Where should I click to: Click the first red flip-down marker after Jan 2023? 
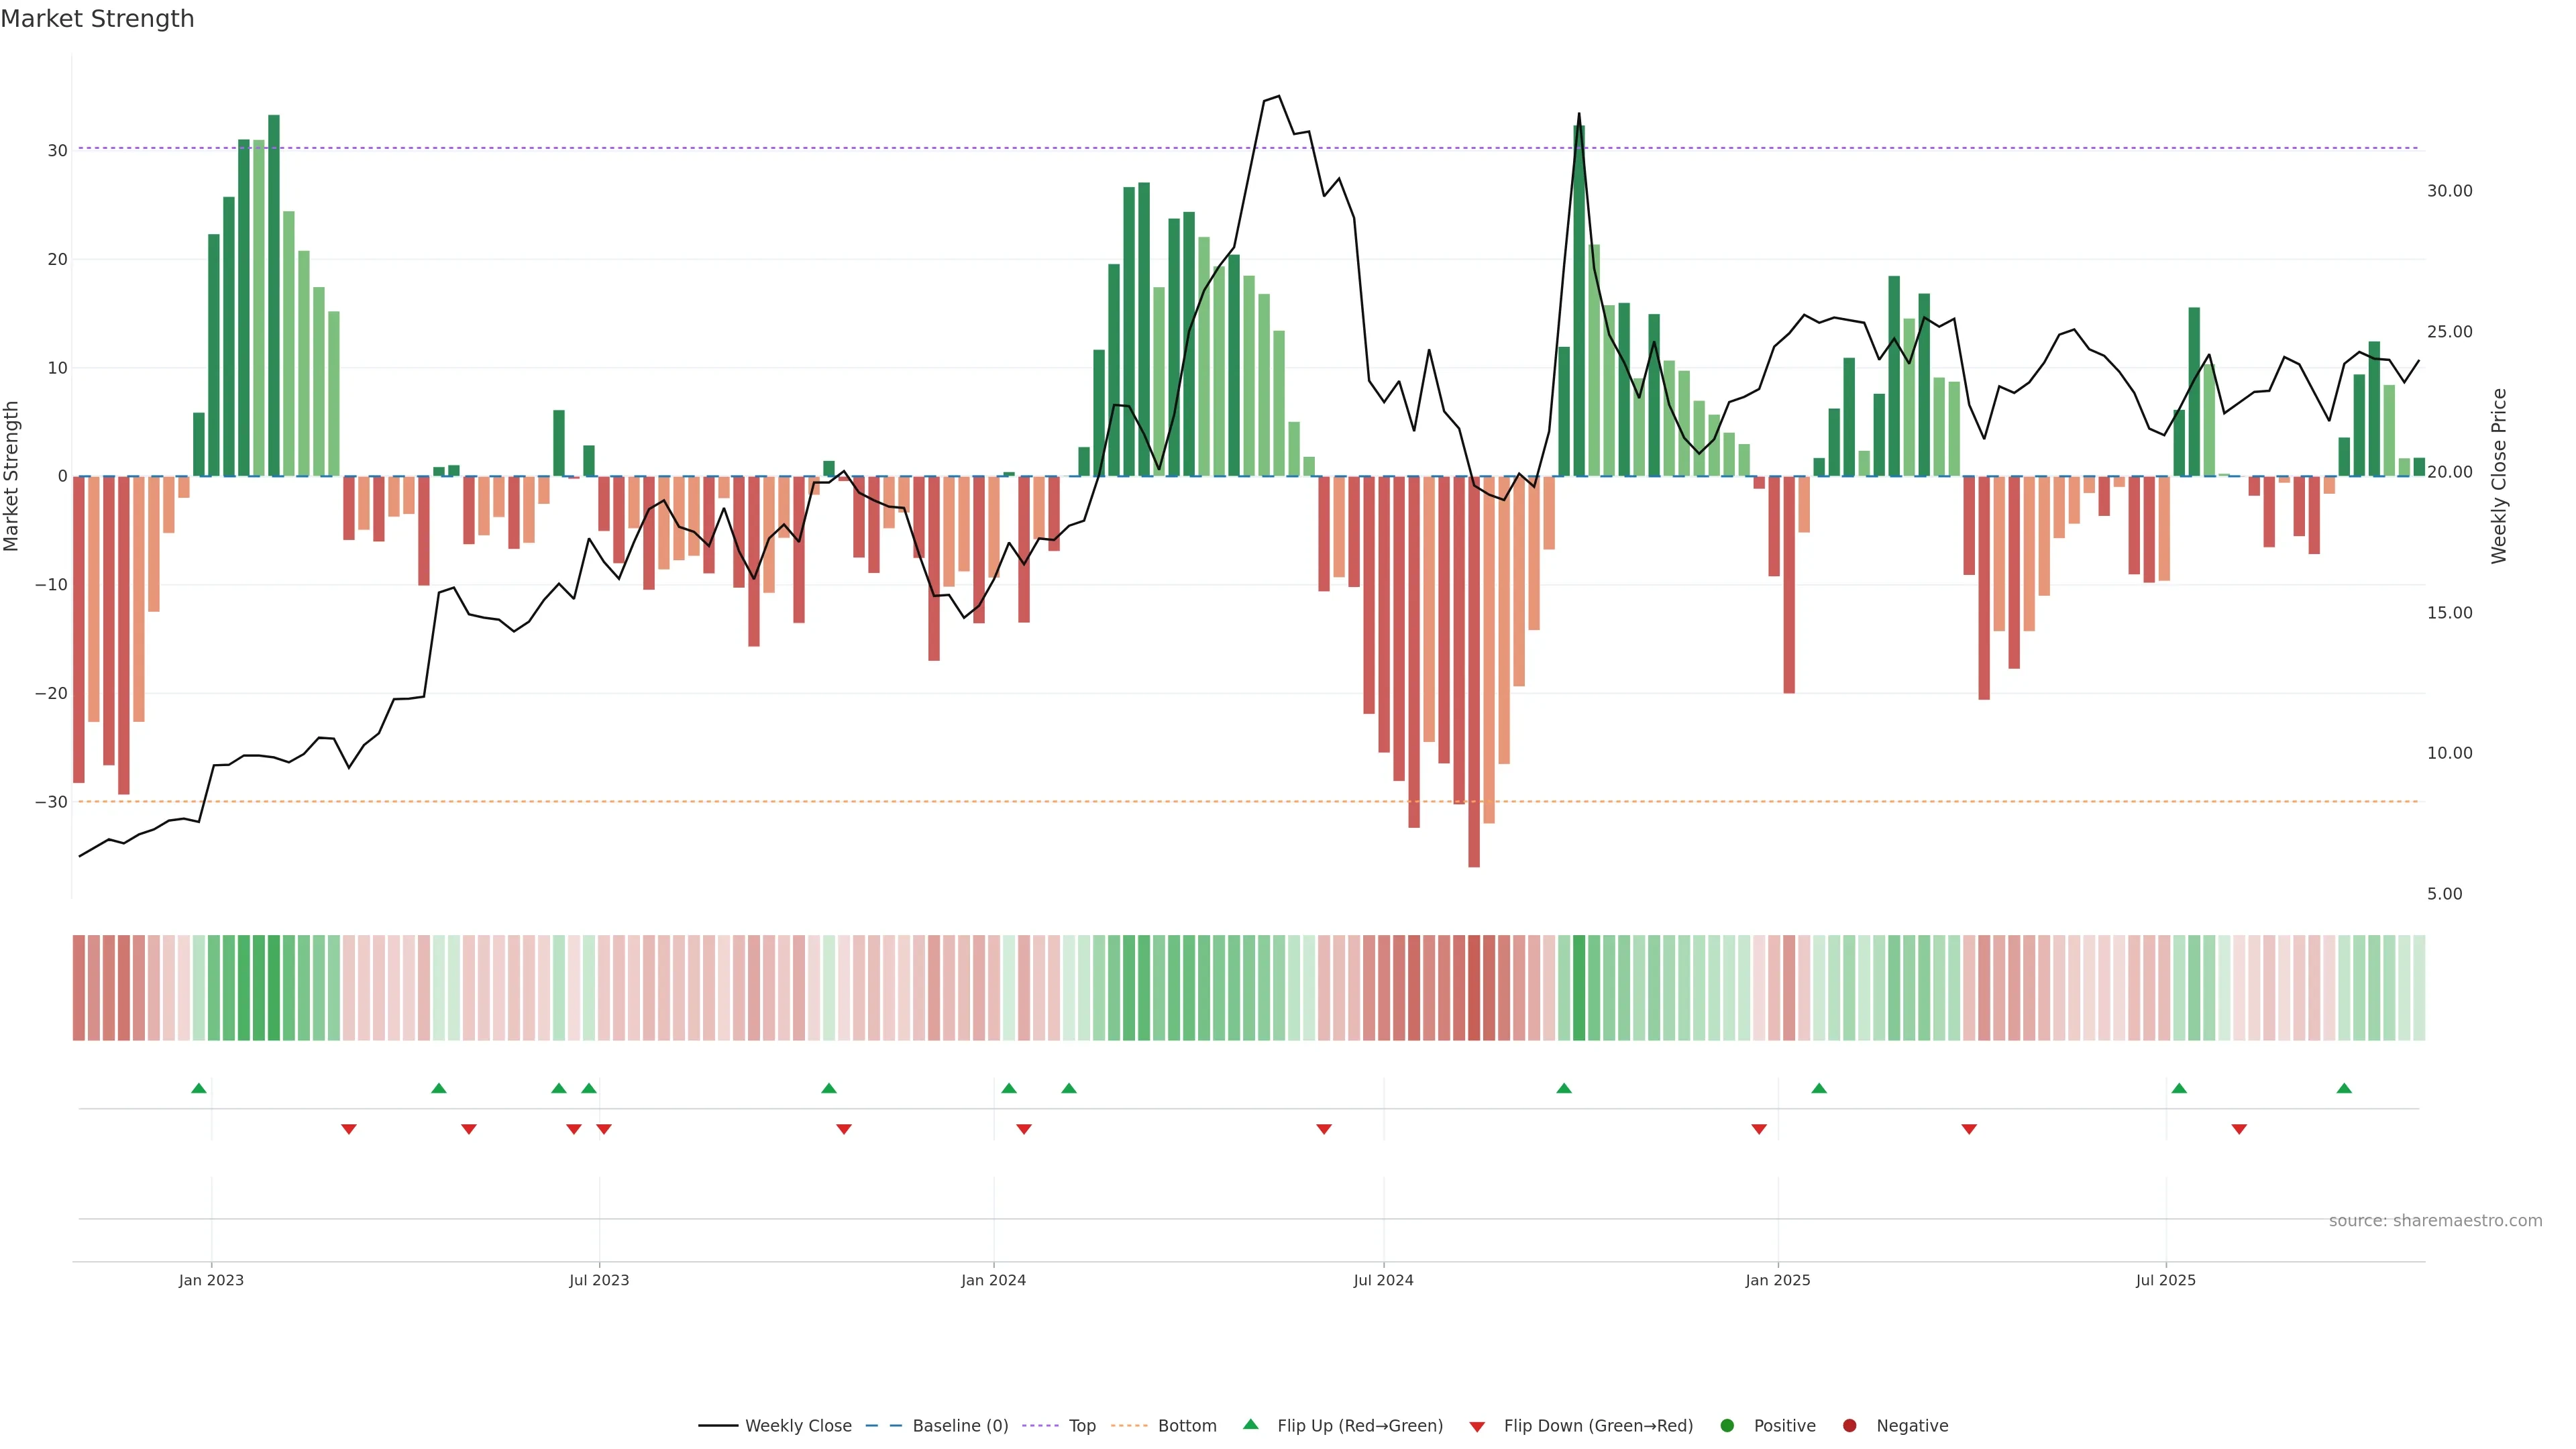pyautogui.click(x=349, y=1129)
